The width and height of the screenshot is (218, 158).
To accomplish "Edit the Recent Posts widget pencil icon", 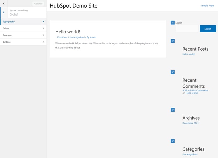I will coord(172,41).
